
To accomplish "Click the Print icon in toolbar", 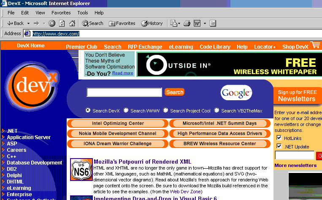I will click(x=187, y=23).
